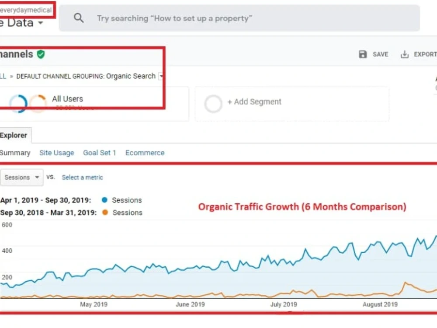Click the orange Sessions legend dot
The width and height of the screenshot is (437, 328).
pos(105,212)
